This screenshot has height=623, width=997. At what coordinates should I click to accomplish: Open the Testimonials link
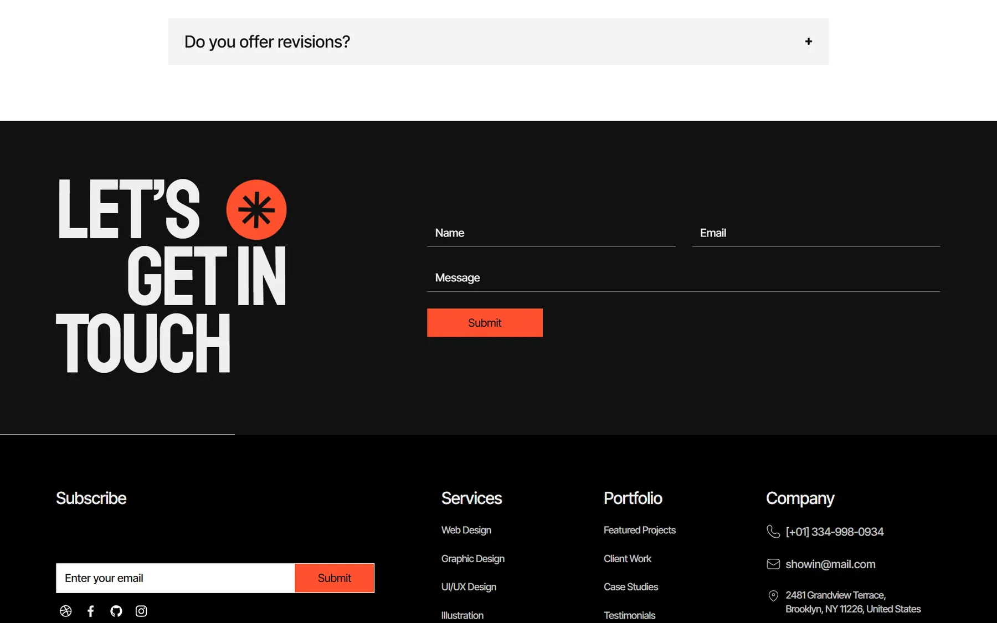point(630,615)
